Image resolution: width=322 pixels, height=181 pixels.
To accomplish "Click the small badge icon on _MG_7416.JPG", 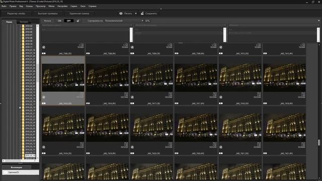I will pyautogui.click(x=88, y=103).
